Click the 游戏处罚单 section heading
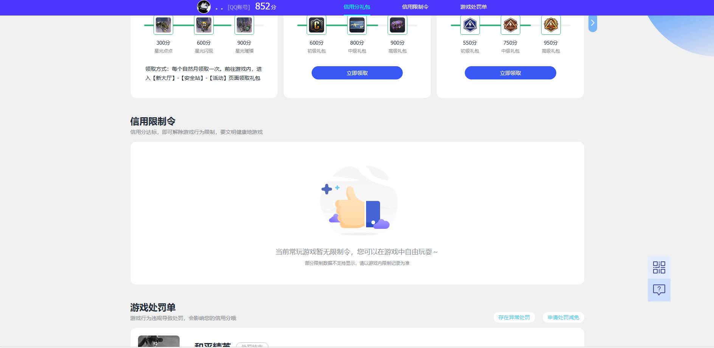Viewport: 714px width, 348px height. click(x=153, y=308)
